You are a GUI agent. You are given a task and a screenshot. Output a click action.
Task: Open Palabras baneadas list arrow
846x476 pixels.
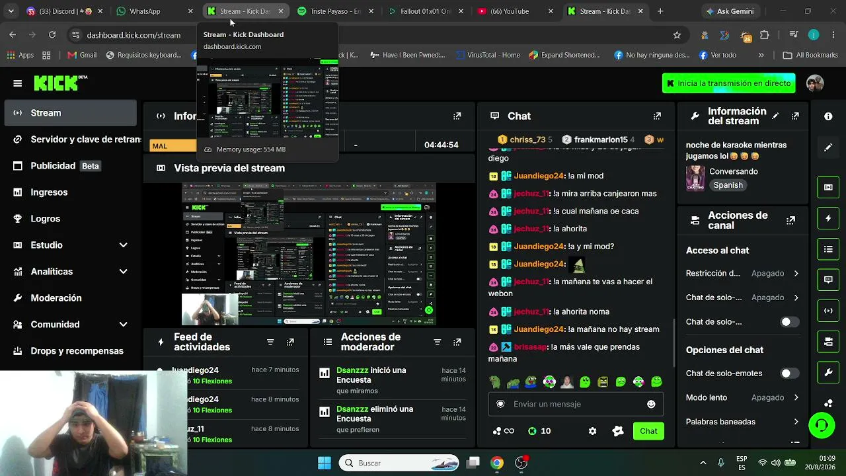pos(796,422)
